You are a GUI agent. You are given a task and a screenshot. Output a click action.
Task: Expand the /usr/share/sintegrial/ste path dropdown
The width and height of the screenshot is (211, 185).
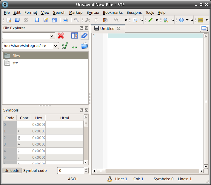(x=56, y=46)
